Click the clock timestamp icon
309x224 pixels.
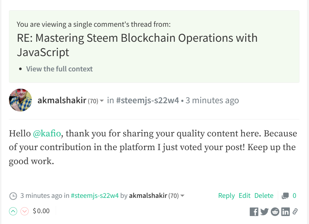click(x=13, y=196)
